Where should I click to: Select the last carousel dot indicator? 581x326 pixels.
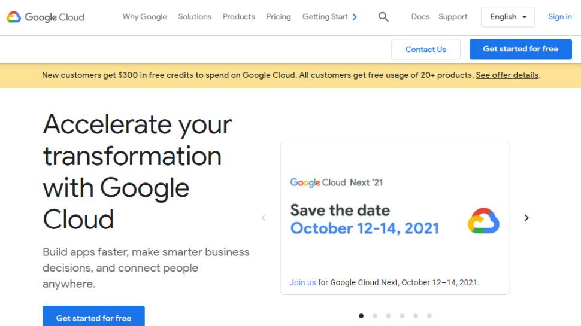coord(429,316)
